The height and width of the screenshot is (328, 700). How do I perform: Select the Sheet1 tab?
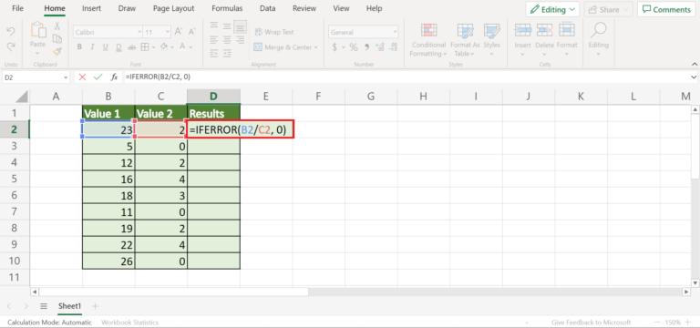coord(69,306)
